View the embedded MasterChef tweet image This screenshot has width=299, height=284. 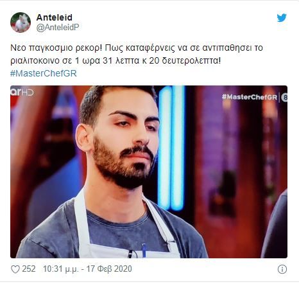click(x=149, y=172)
